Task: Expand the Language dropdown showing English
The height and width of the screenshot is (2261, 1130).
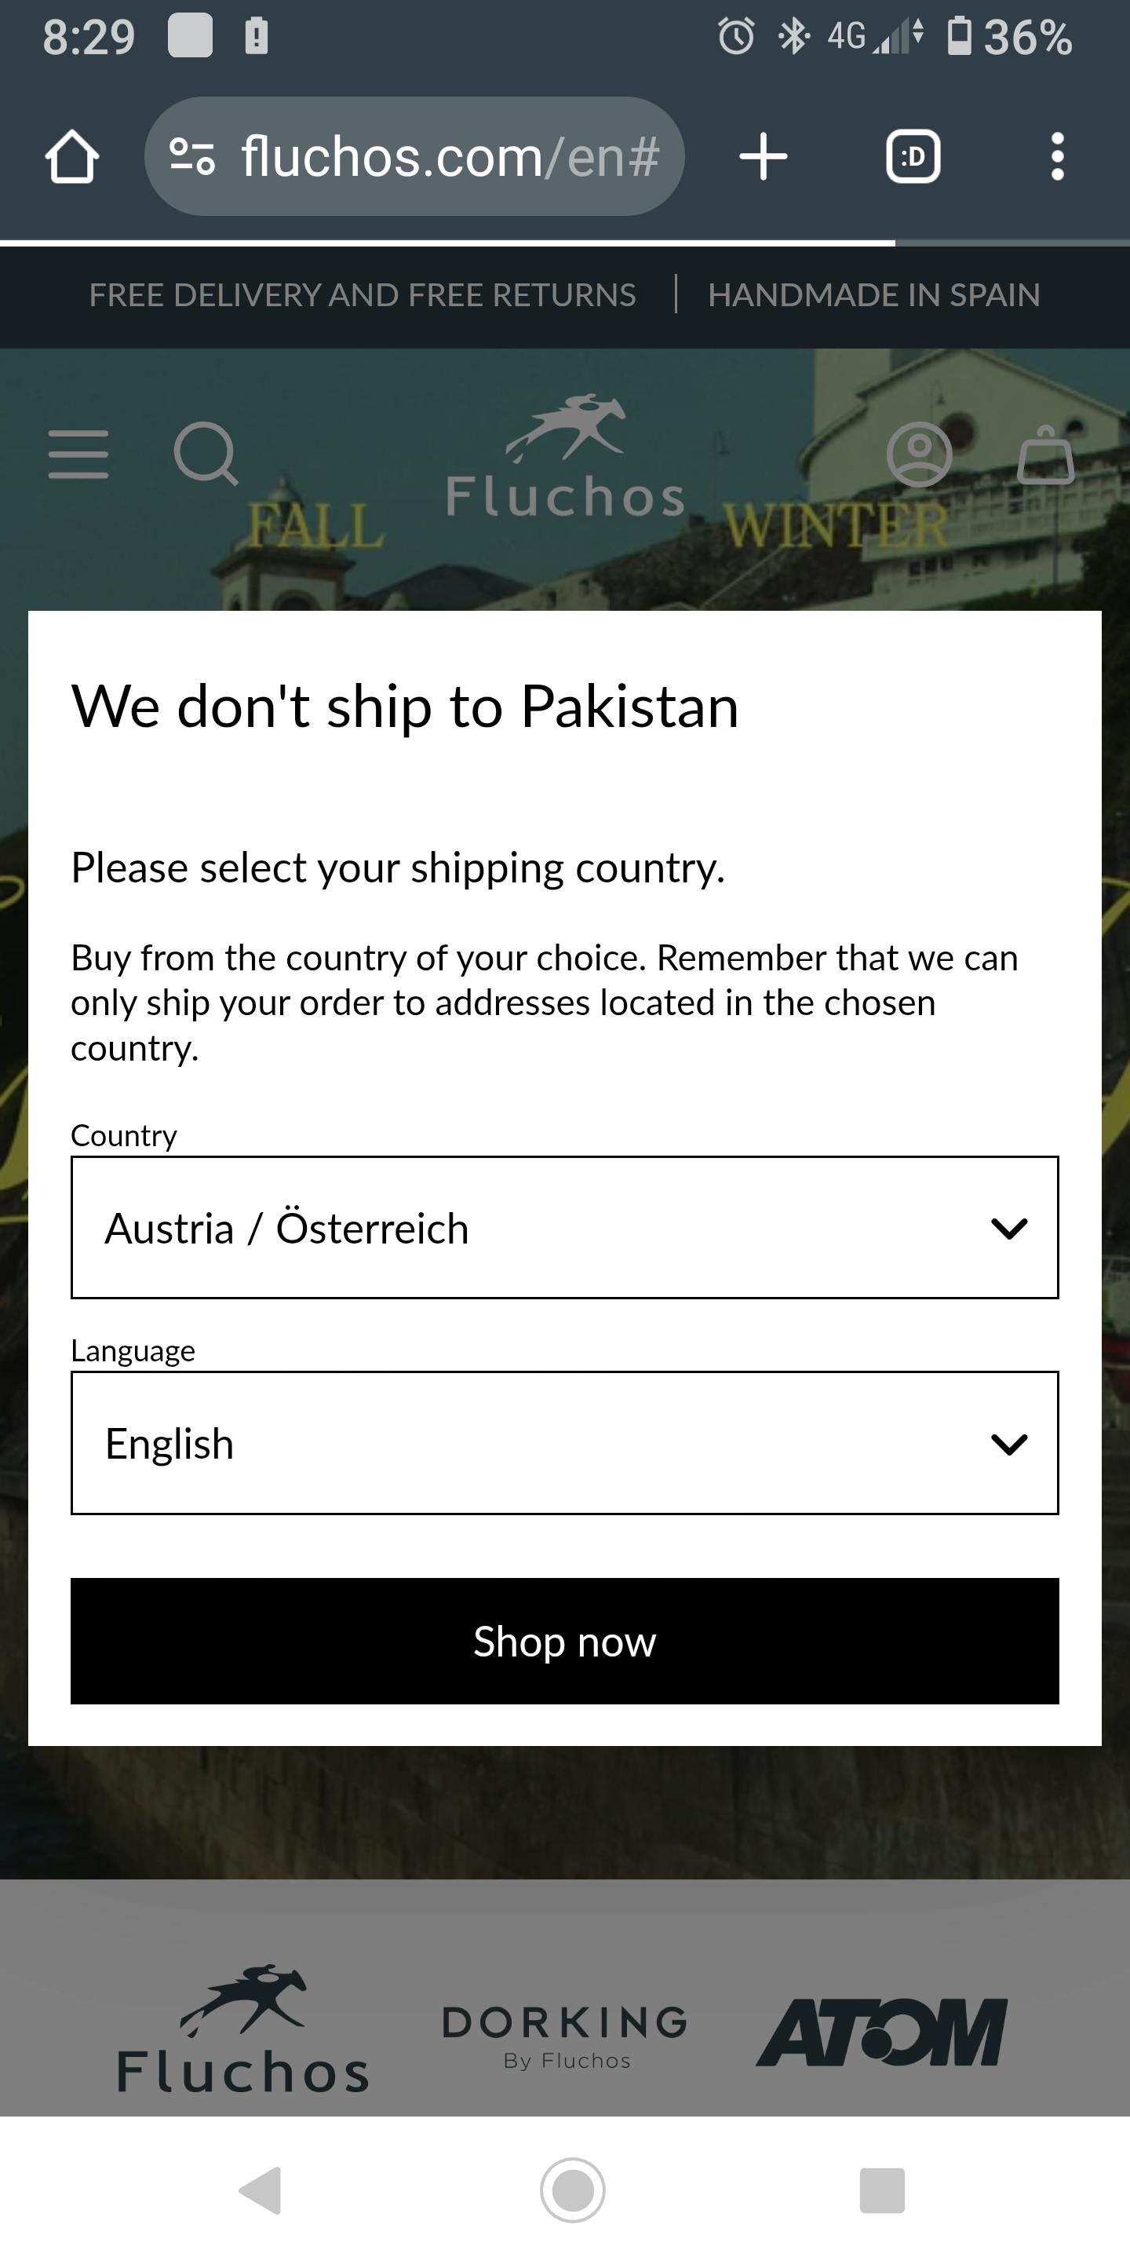Action: click(527, 1443)
